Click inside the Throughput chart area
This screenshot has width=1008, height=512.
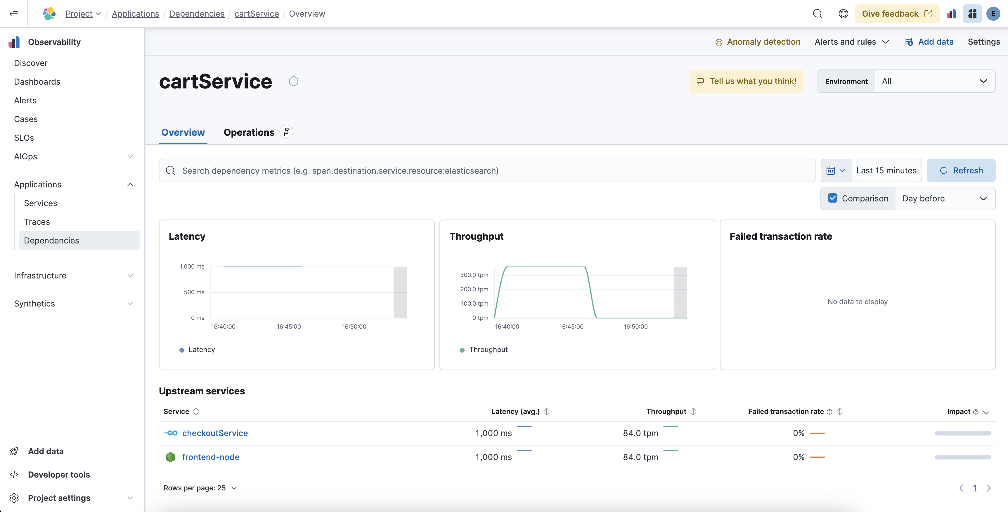tap(590, 292)
